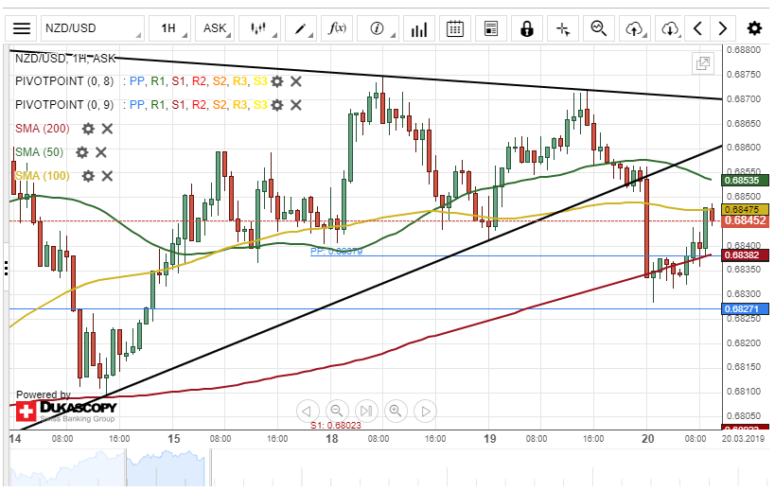Open the candlestick chart type menu
Viewport: 775px width, 491px height.
pyautogui.click(x=259, y=28)
